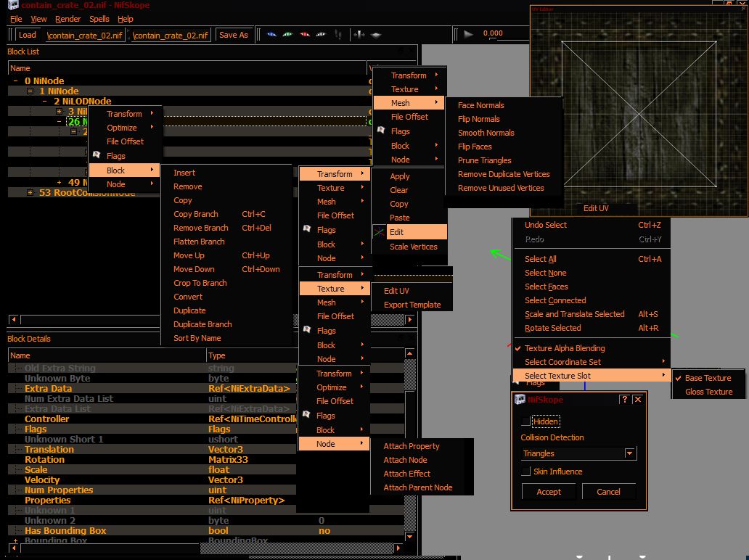Select Copy Branch in Block submenu
This screenshot has width=749, height=560.
[x=196, y=214]
